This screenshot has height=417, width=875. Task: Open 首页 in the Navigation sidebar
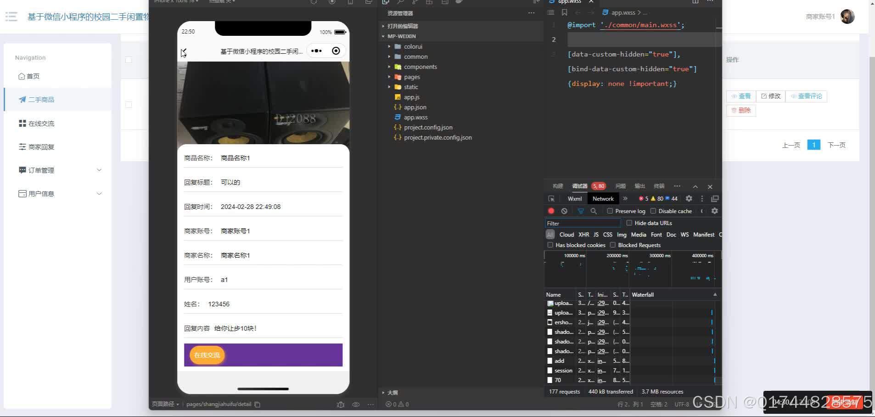pos(28,76)
